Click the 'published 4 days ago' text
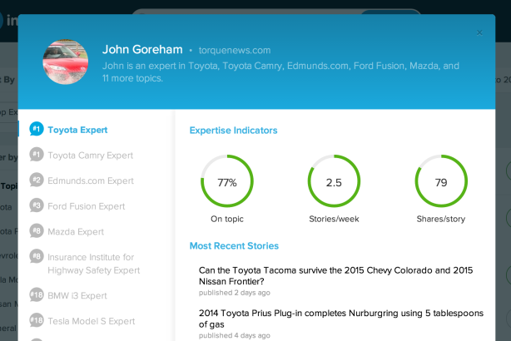This screenshot has height=341, width=511. (x=235, y=335)
